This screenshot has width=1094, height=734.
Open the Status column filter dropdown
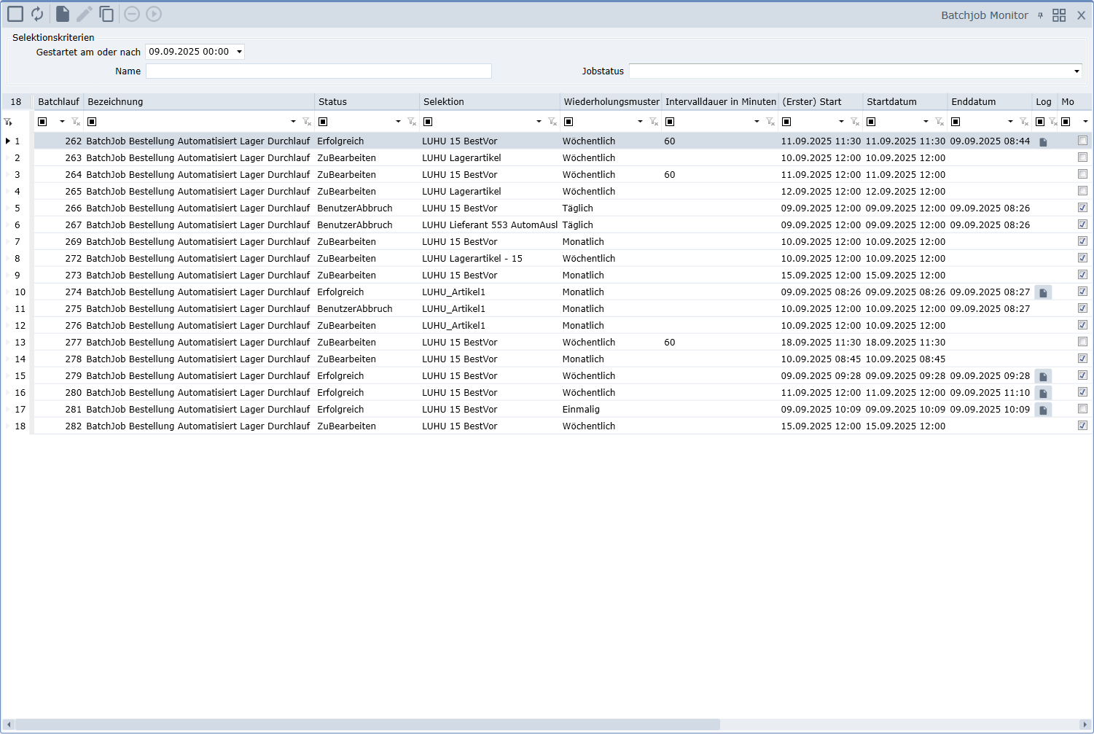pyautogui.click(x=398, y=122)
